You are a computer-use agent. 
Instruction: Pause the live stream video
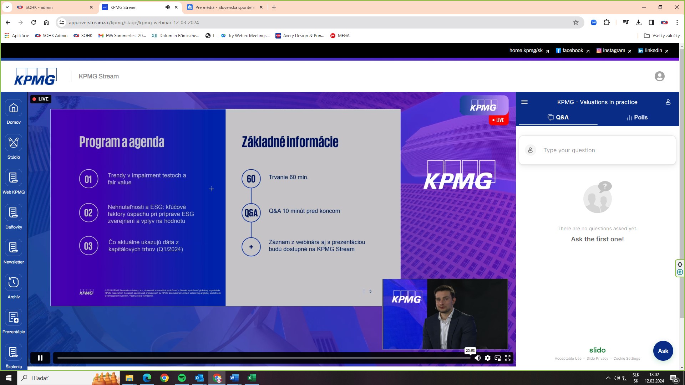(40, 358)
